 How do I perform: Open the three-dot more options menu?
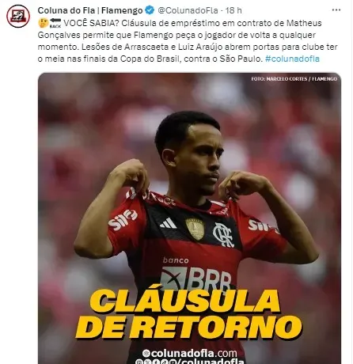click(x=336, y=10)
